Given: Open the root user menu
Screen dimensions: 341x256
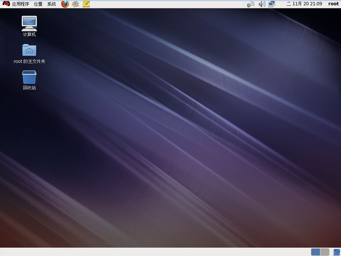Looking at the screenshot, I should pyautogui.click(x=333, y=4).
